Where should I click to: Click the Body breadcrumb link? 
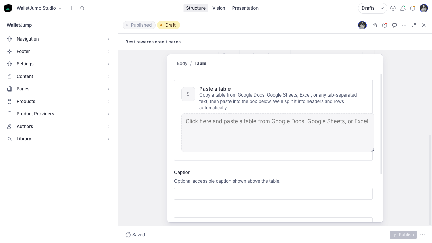pos(182,63)
